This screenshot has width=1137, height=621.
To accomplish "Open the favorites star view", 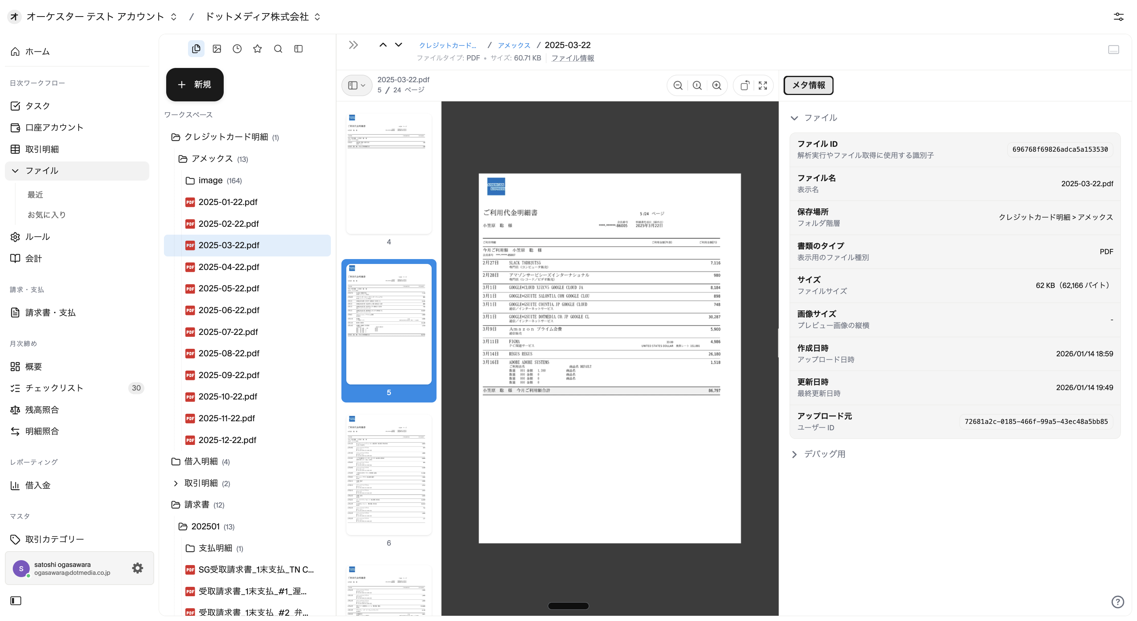I will click(x=257, y=49).
